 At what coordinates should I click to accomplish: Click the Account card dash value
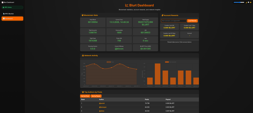click(x=189, y=35)
